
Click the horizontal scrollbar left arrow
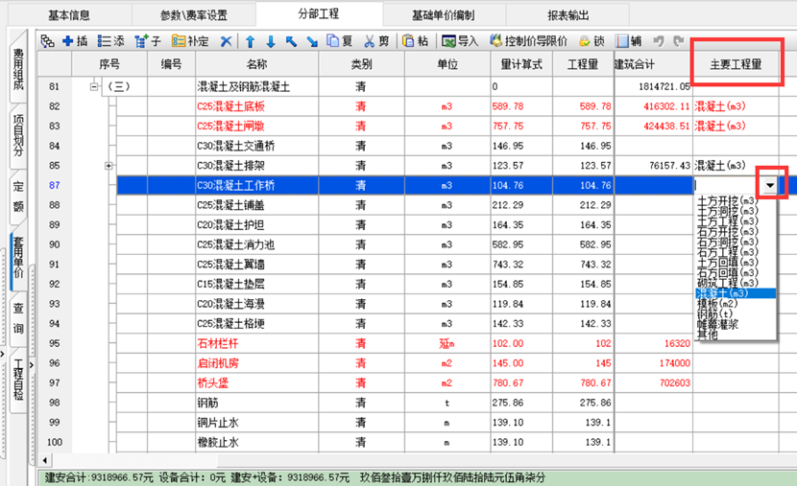pos(45,460)
